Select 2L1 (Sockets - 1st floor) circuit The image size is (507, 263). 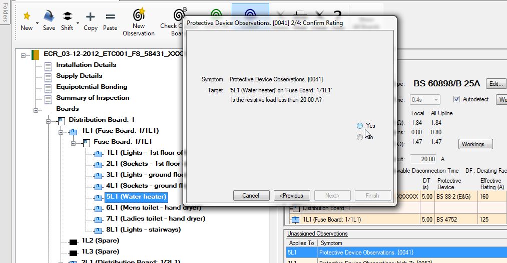(x=143, y=163)
